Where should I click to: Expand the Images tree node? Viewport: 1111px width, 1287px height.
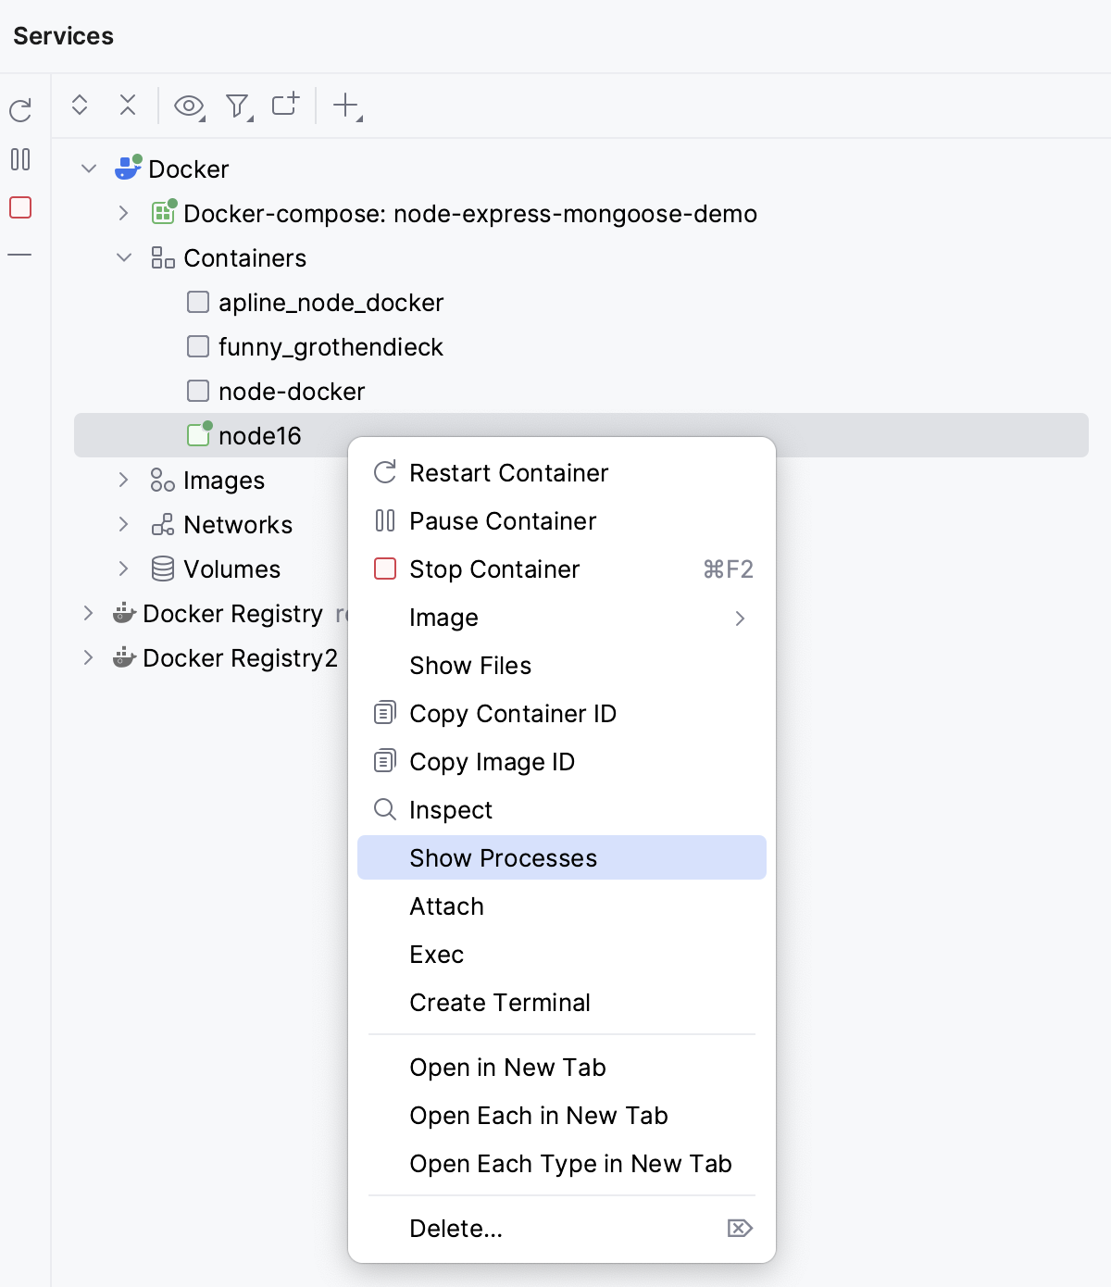(x=123, y=480)
